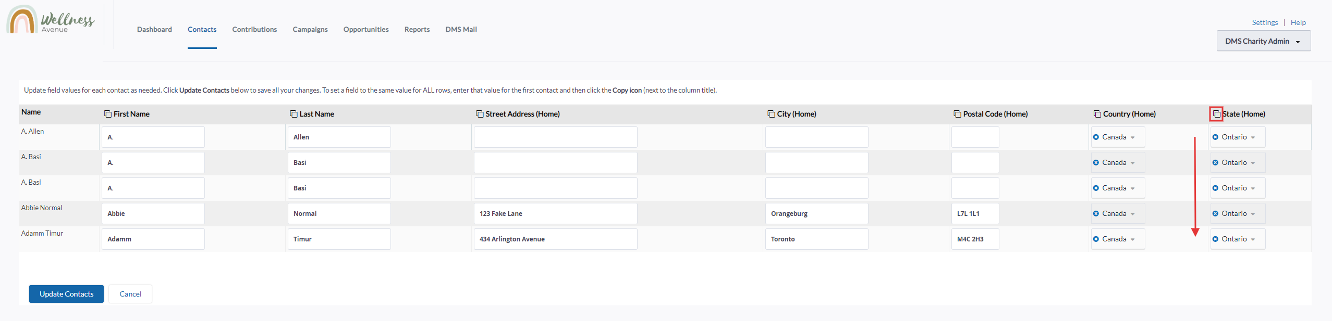The height and width of the screenshot is (321, 1332).
Task: Clear Canada selection in A. Allen row
Action: pyautogui.click(x=1096, y=137)
